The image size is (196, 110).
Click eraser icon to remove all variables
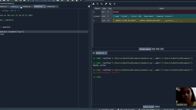(x=106, y=4)
